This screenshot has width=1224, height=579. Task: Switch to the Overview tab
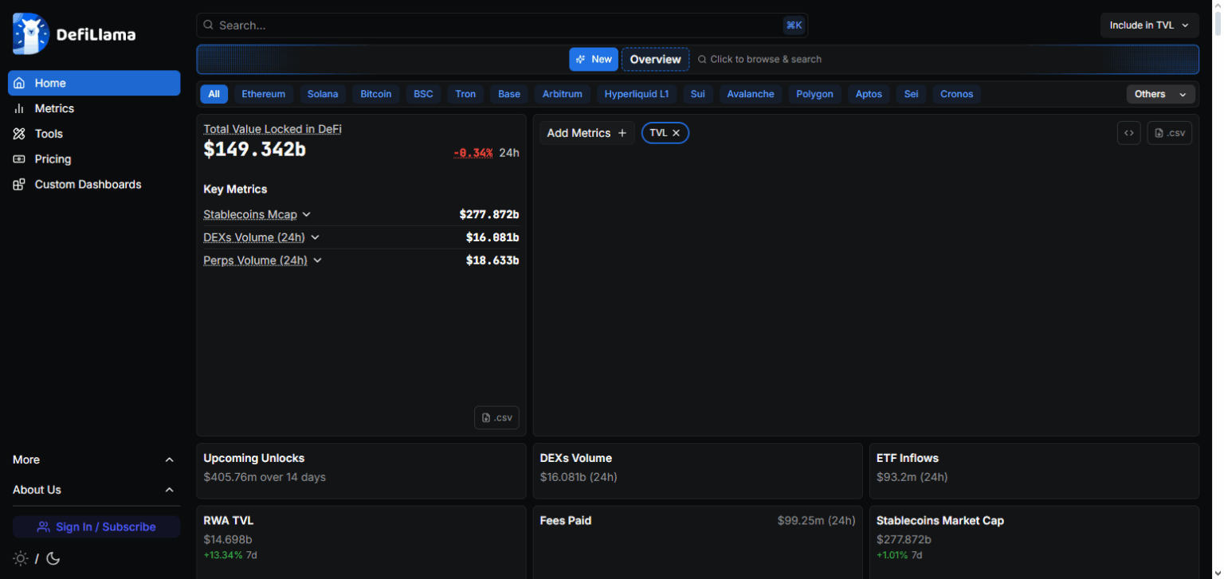pos(655,59)
